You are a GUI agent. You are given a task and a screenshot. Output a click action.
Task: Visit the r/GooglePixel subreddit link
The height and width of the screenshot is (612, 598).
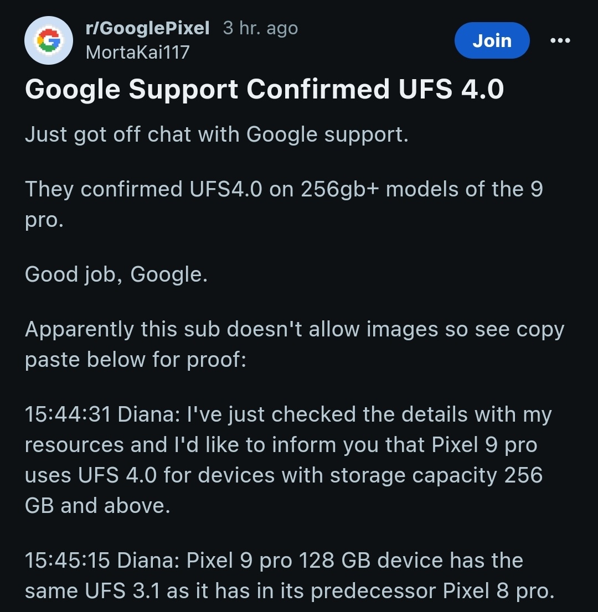[x=147, y=28]
